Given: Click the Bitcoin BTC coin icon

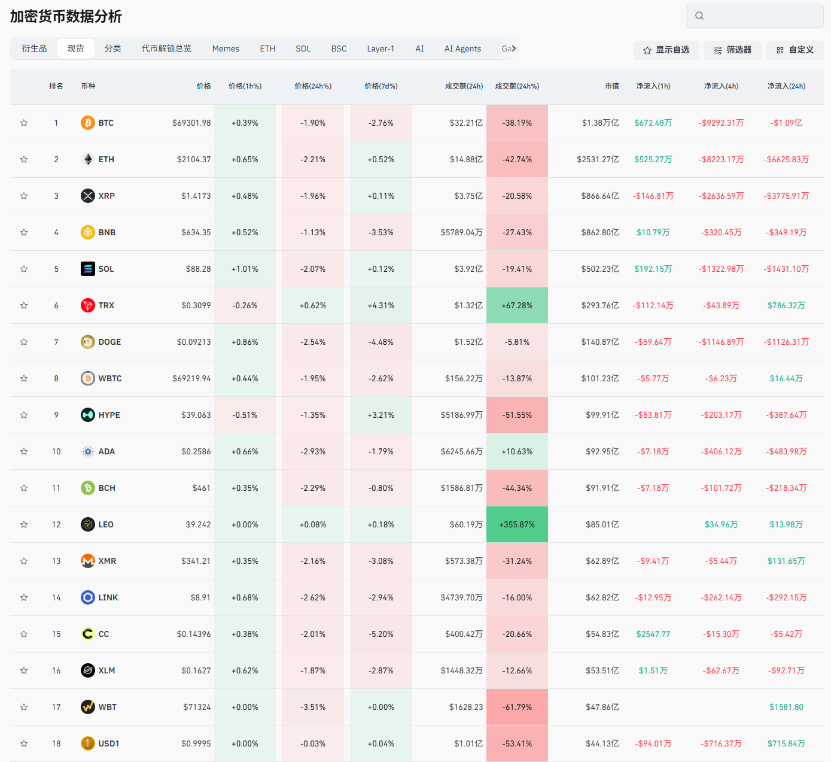Looking at the screenshot, I should pos(88,123).
